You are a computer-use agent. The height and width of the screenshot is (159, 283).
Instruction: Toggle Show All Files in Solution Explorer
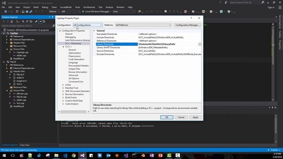[x=31, y=22]
